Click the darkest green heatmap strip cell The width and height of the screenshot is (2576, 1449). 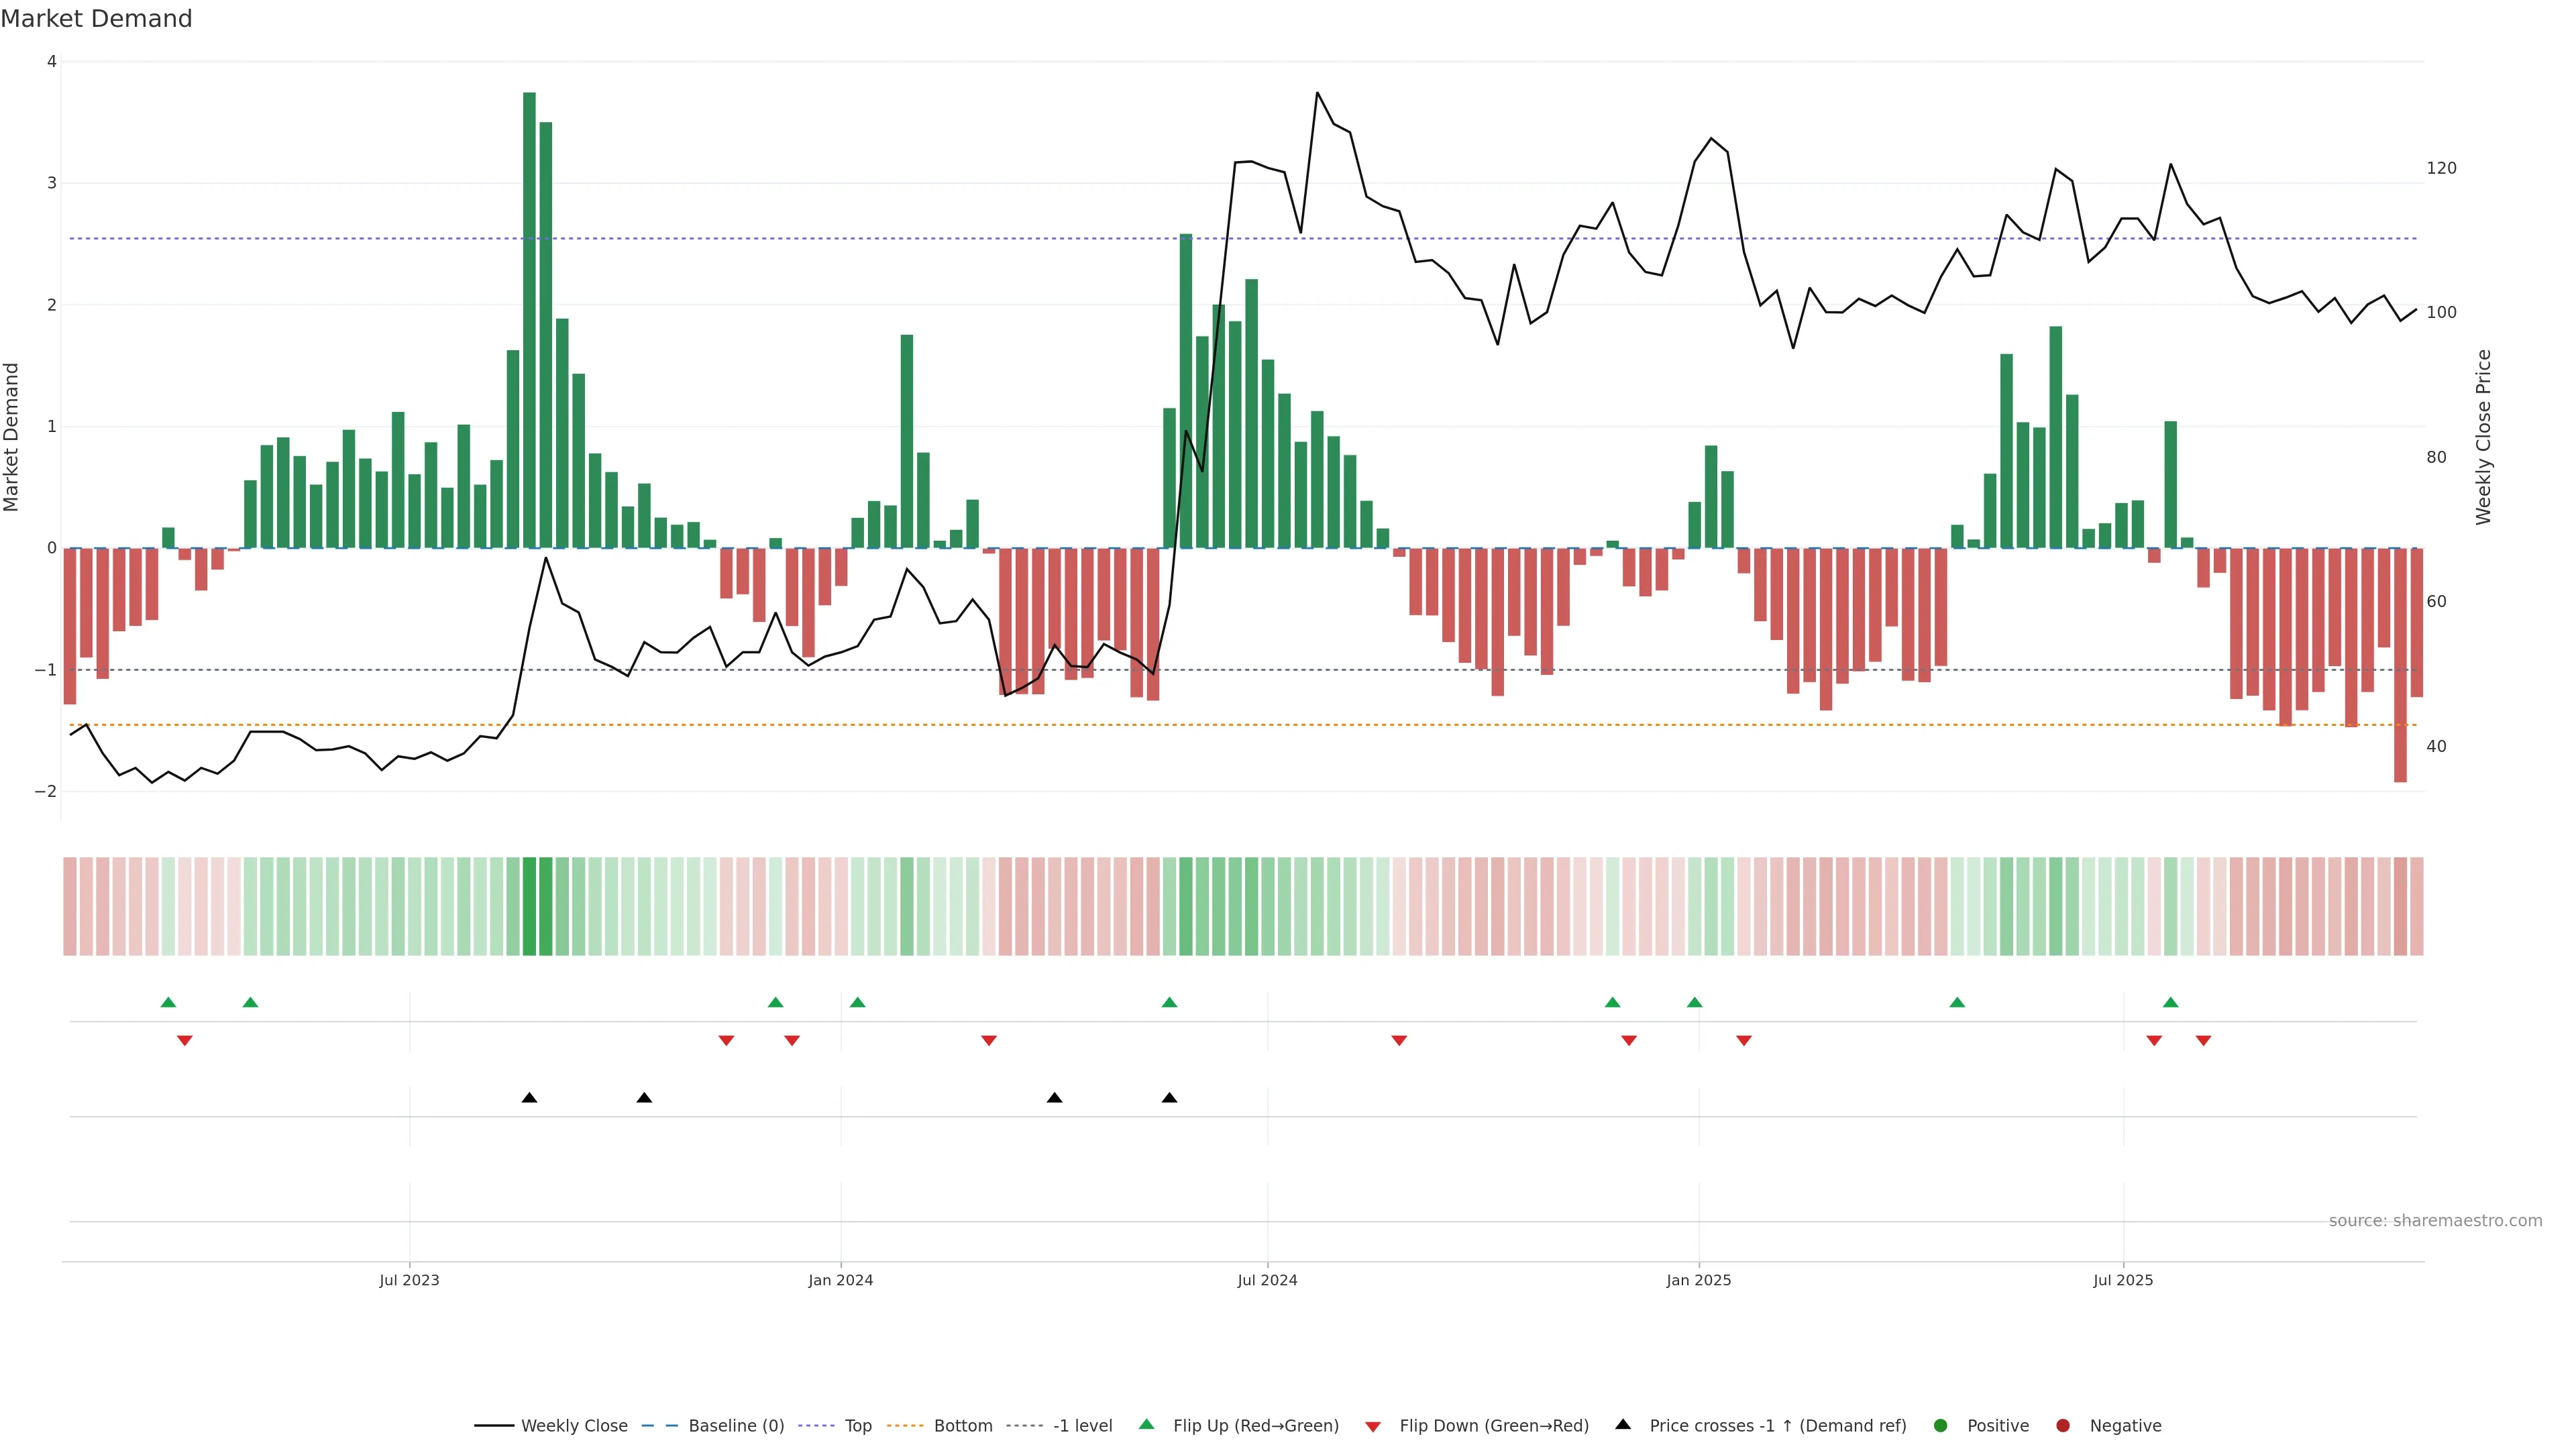(x=530, y=906)
